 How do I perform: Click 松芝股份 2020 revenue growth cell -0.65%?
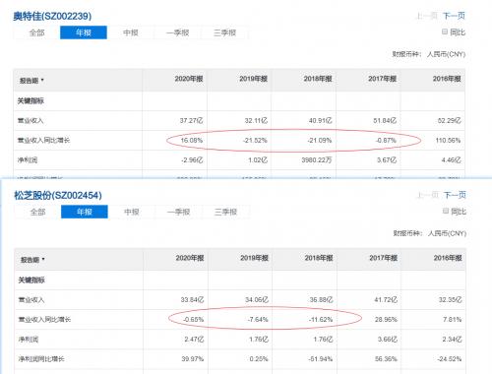(194, 319)
